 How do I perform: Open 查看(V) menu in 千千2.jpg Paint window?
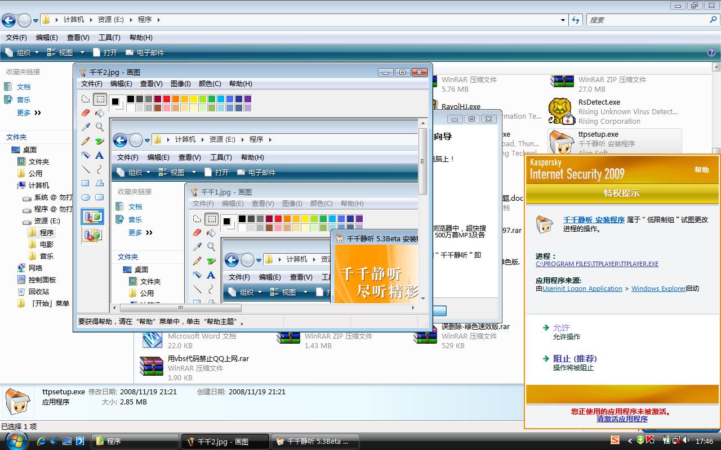(151, 83)
